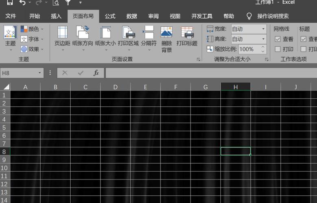
Task: Click the 打印区域 print area button
Action: tap(128, 38)
